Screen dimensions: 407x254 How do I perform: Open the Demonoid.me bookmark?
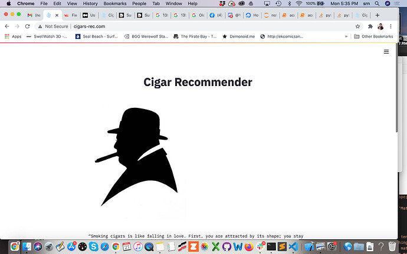click(238, 37)
